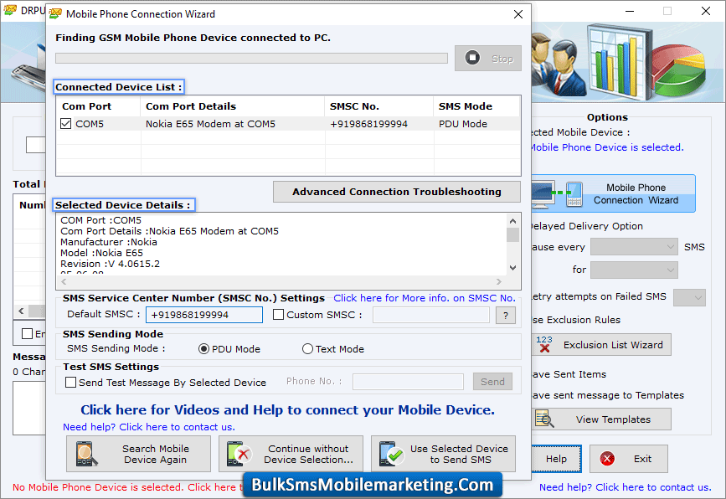Click the DRPU application envelope icon

coord(10,10)
